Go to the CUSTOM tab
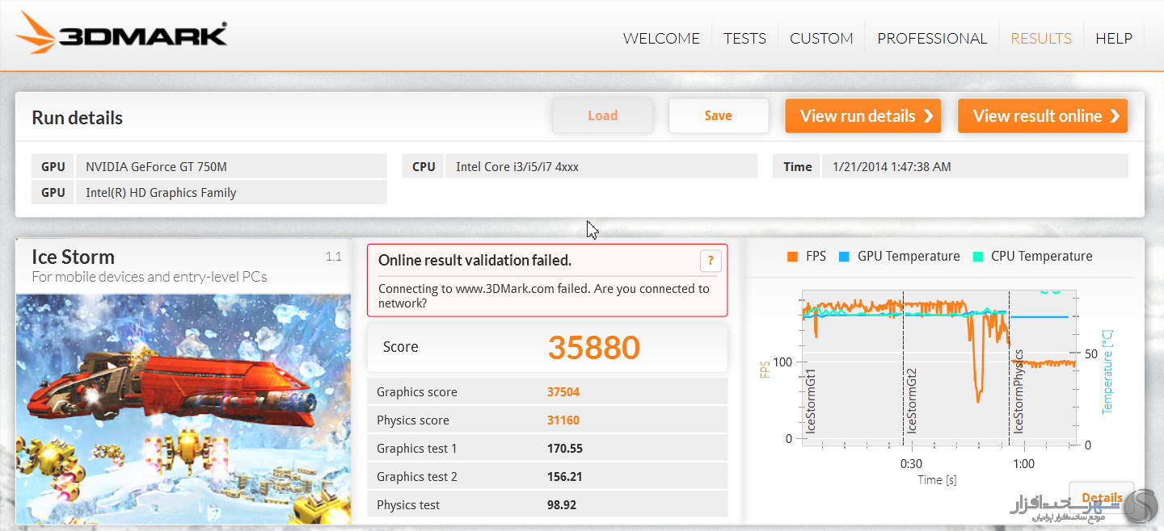The width and height of the screenshot is (1164, 531). (821, 38)
